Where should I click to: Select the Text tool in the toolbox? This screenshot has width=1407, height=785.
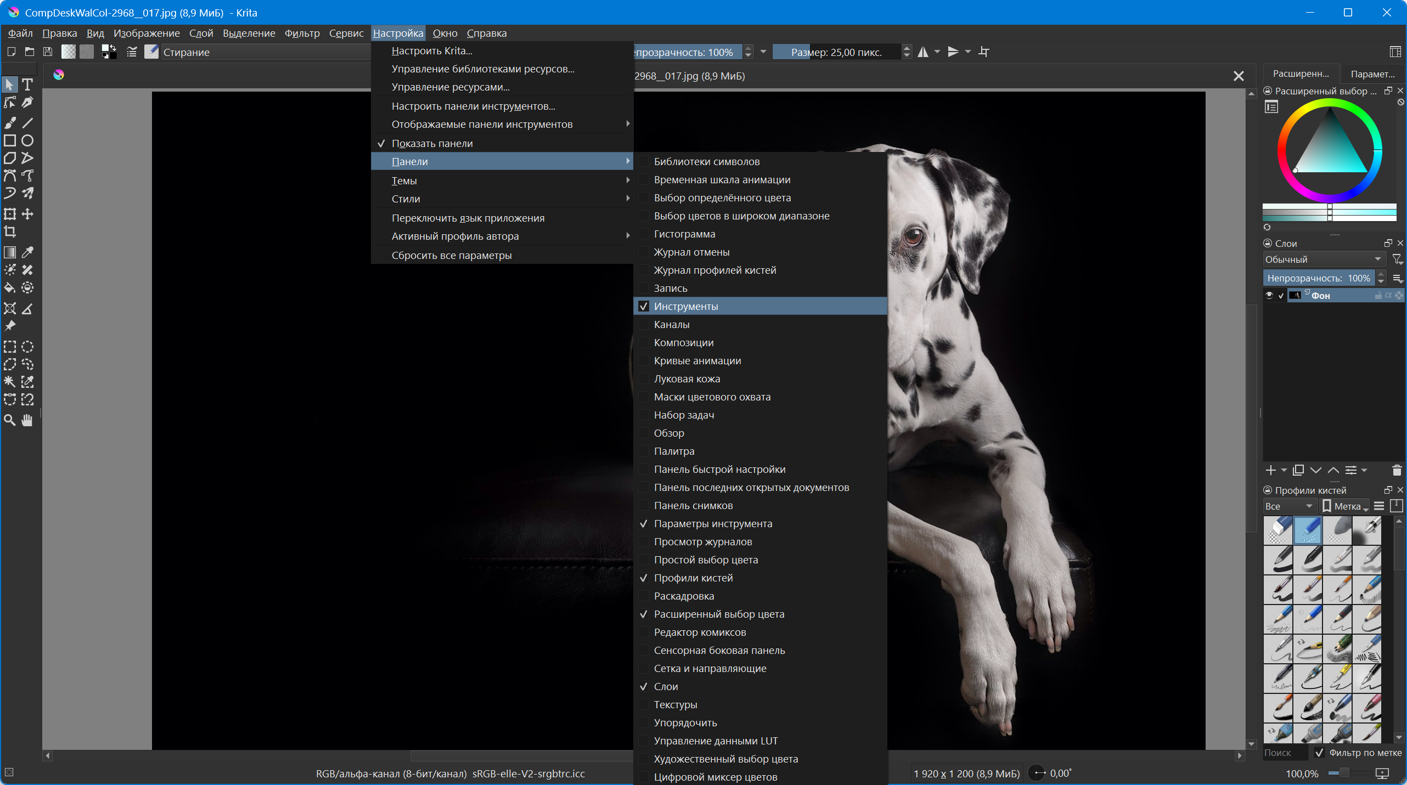(x=27, y=84)
